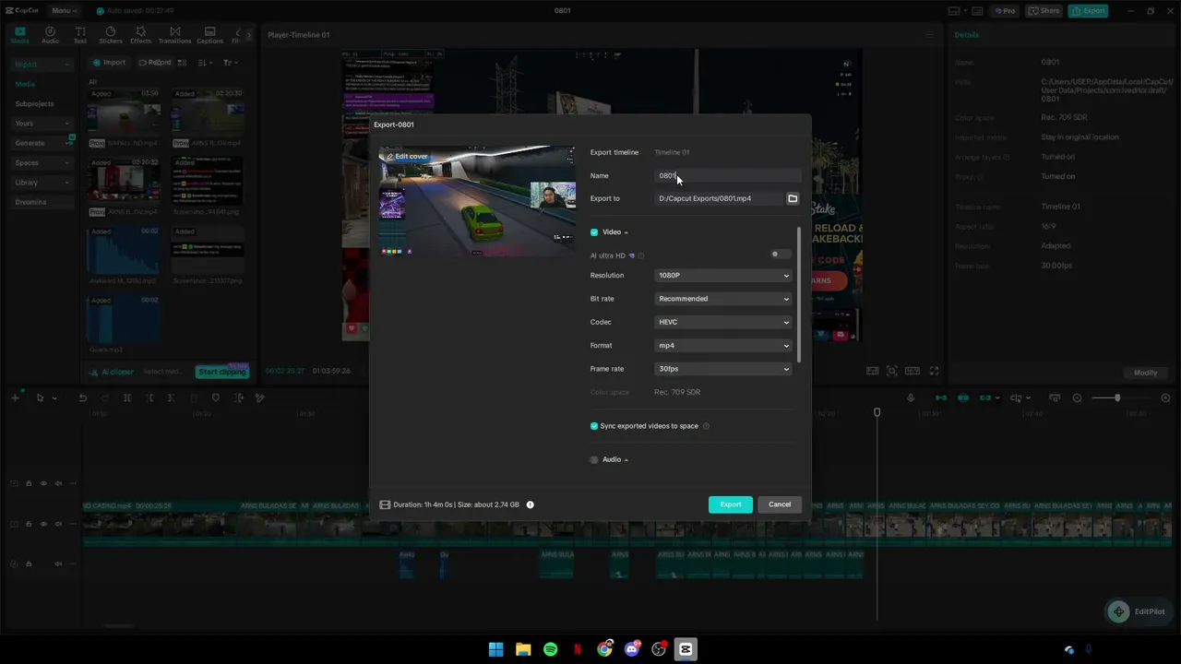Show sync to space info icon
Screen dimensions: 1181x664
click(x=706, y=426)
